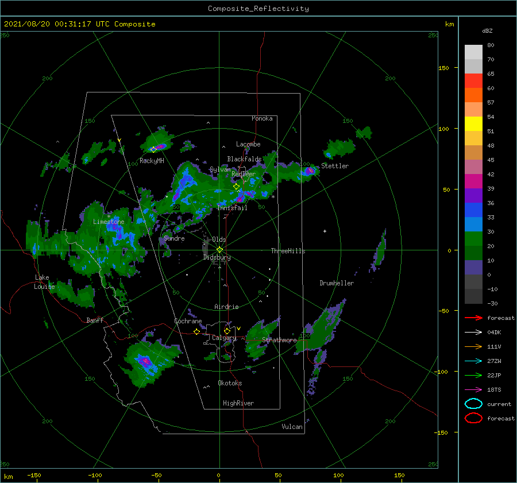Select the light gray 70-80 dBZ swatch
This screenshot has height=483, width=517.
click(473, 52)
